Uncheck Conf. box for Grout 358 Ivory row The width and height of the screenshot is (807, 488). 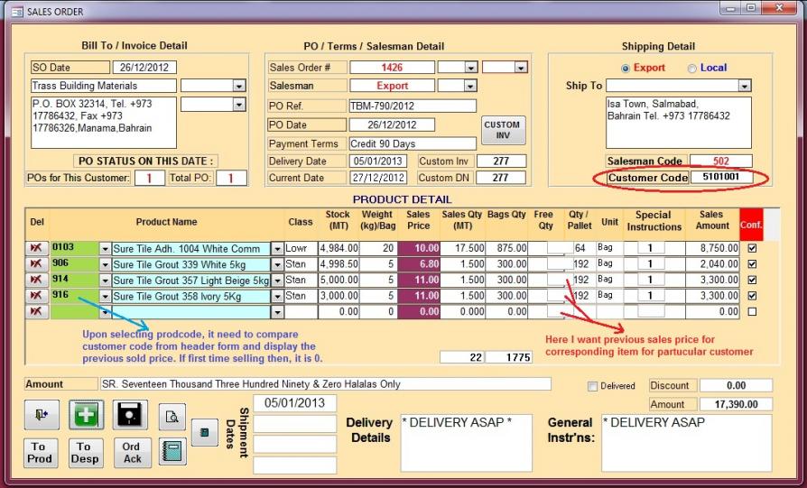click(x=752, y=296)
